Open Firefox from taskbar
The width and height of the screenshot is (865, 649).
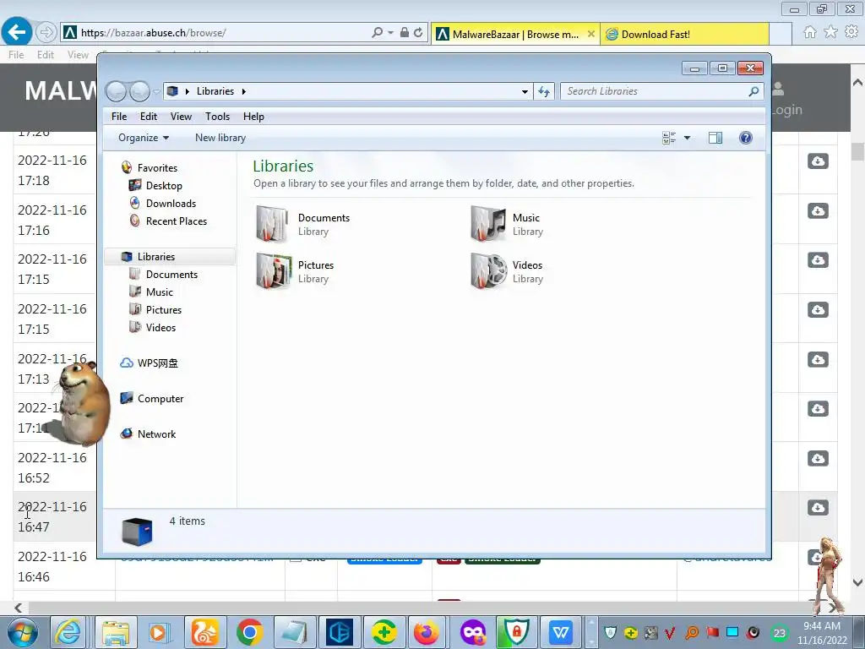click(x=427, y=632)
